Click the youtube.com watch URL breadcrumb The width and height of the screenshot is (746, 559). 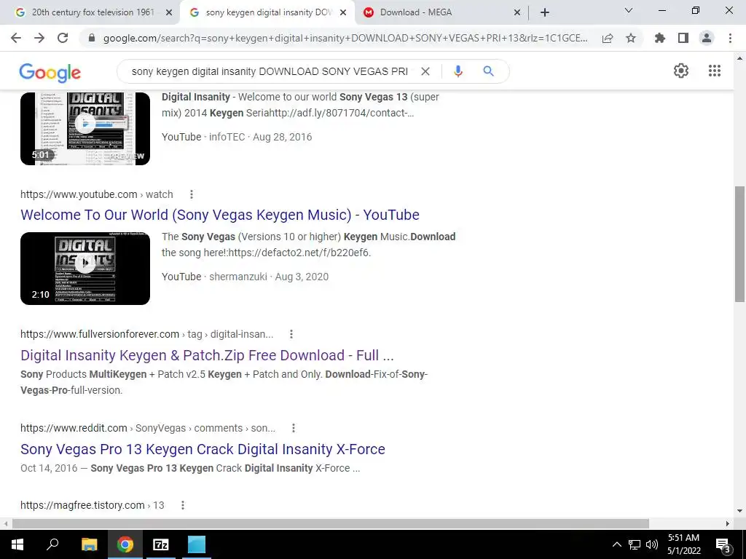click(x=97, y=194)
